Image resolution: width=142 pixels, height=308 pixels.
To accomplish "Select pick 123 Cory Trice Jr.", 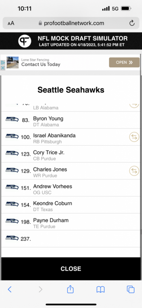I will pyautogui.click(x=71, y=154).
